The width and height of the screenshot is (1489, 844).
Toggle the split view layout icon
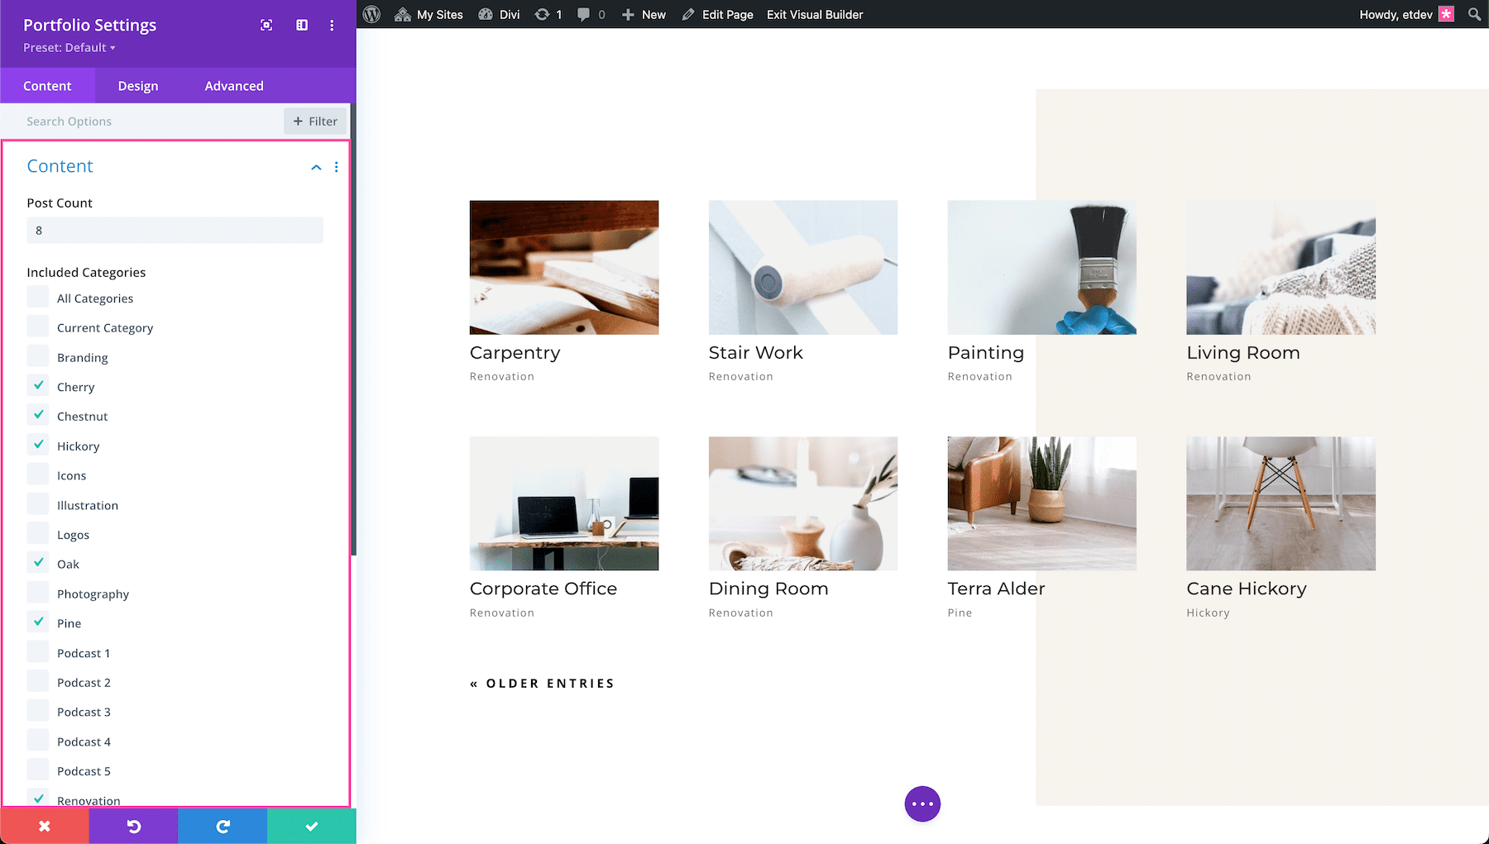(x=301, y=25)
